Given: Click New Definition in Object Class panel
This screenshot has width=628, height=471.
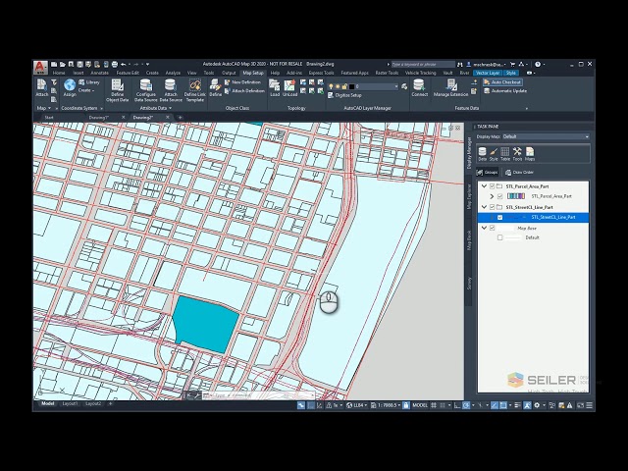Looking at the screenshot, I should (242, 82).
